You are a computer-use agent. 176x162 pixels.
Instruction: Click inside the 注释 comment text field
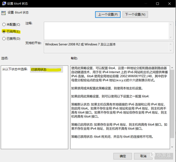(x=106, y=31)
